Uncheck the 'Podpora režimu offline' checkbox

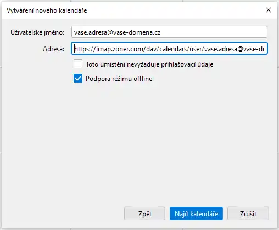click(x=78, y=78)
